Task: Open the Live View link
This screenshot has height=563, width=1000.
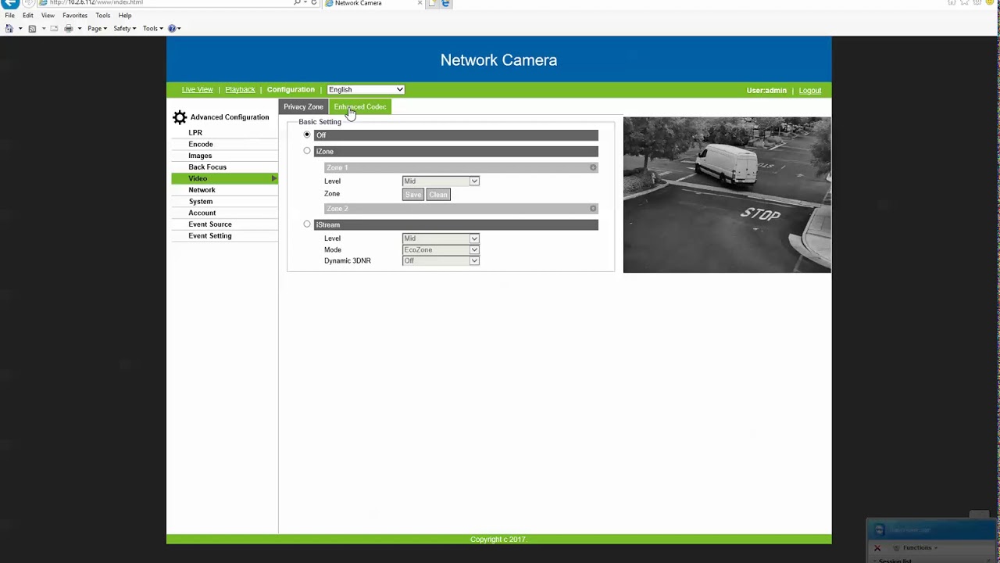Action: 198,90
